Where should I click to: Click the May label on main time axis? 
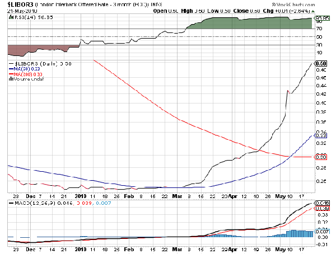pos(281,196)
